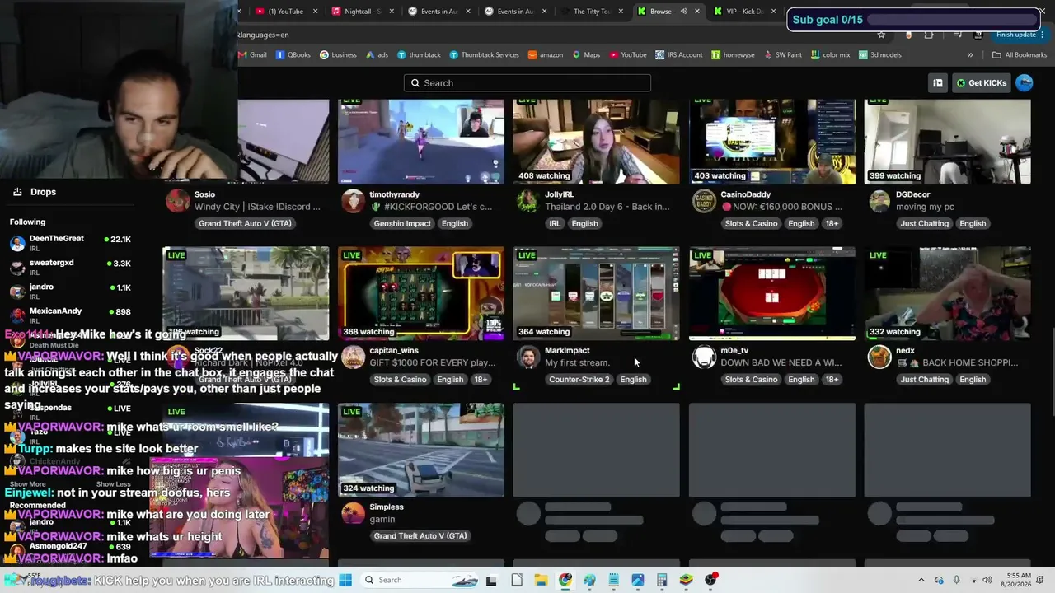
Task: Click the Genshin Impact category tag
Action: [402, 223]
